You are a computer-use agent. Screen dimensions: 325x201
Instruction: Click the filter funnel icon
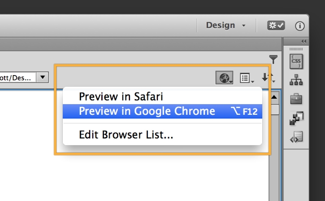point(273,59)
